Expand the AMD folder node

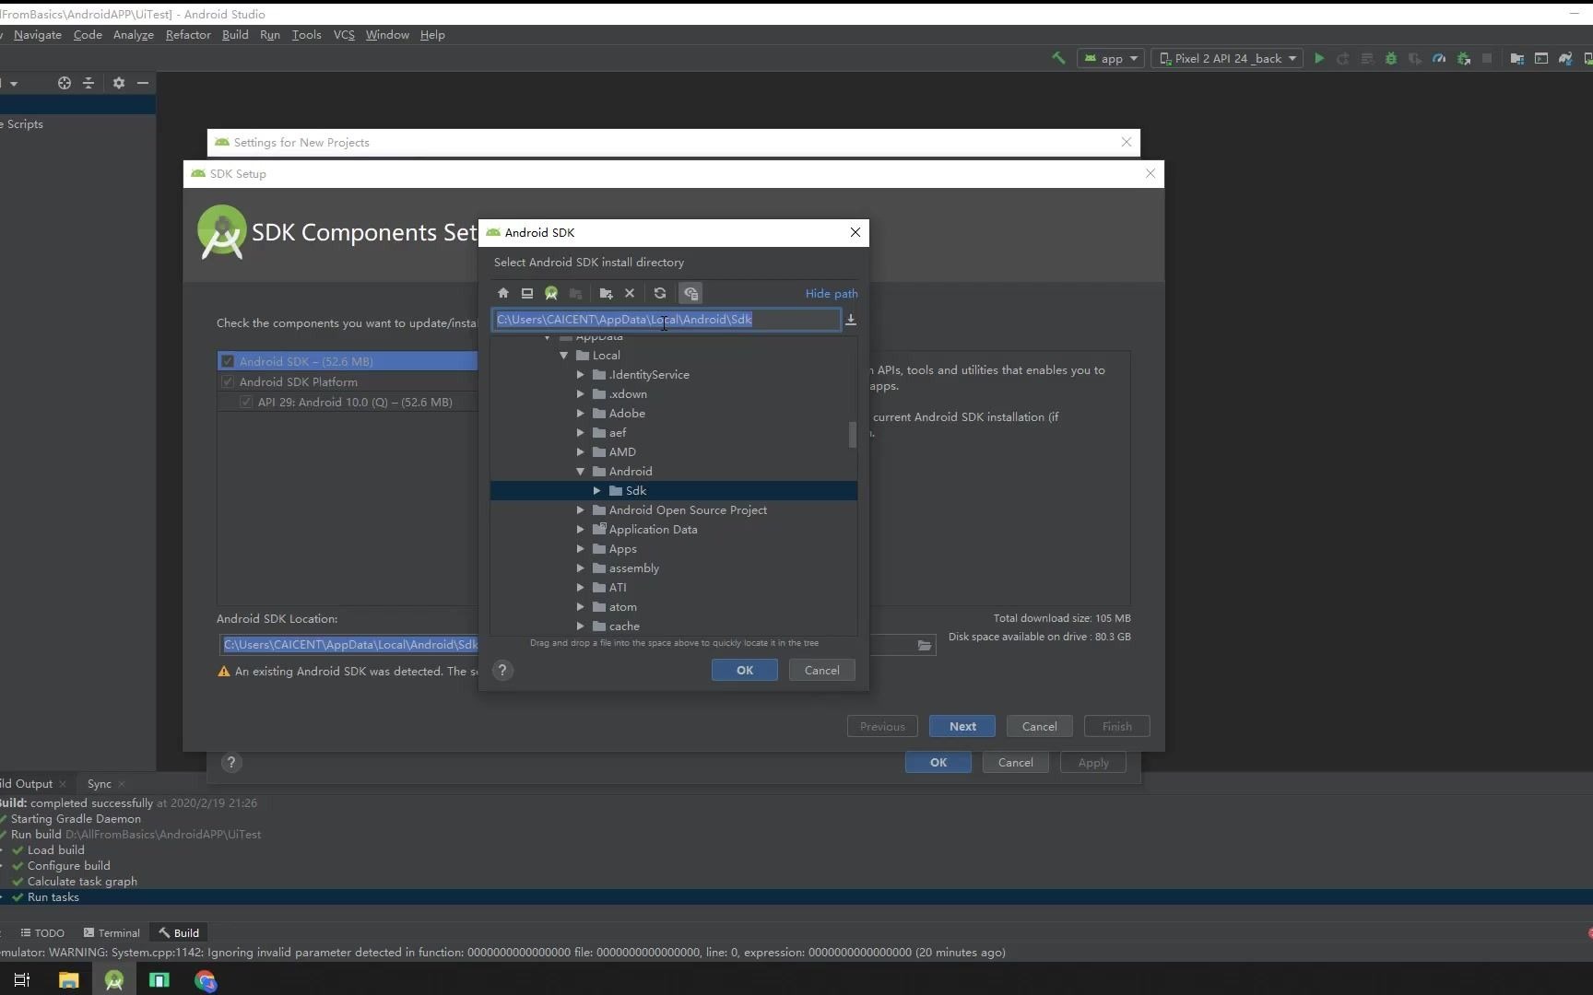581,452
